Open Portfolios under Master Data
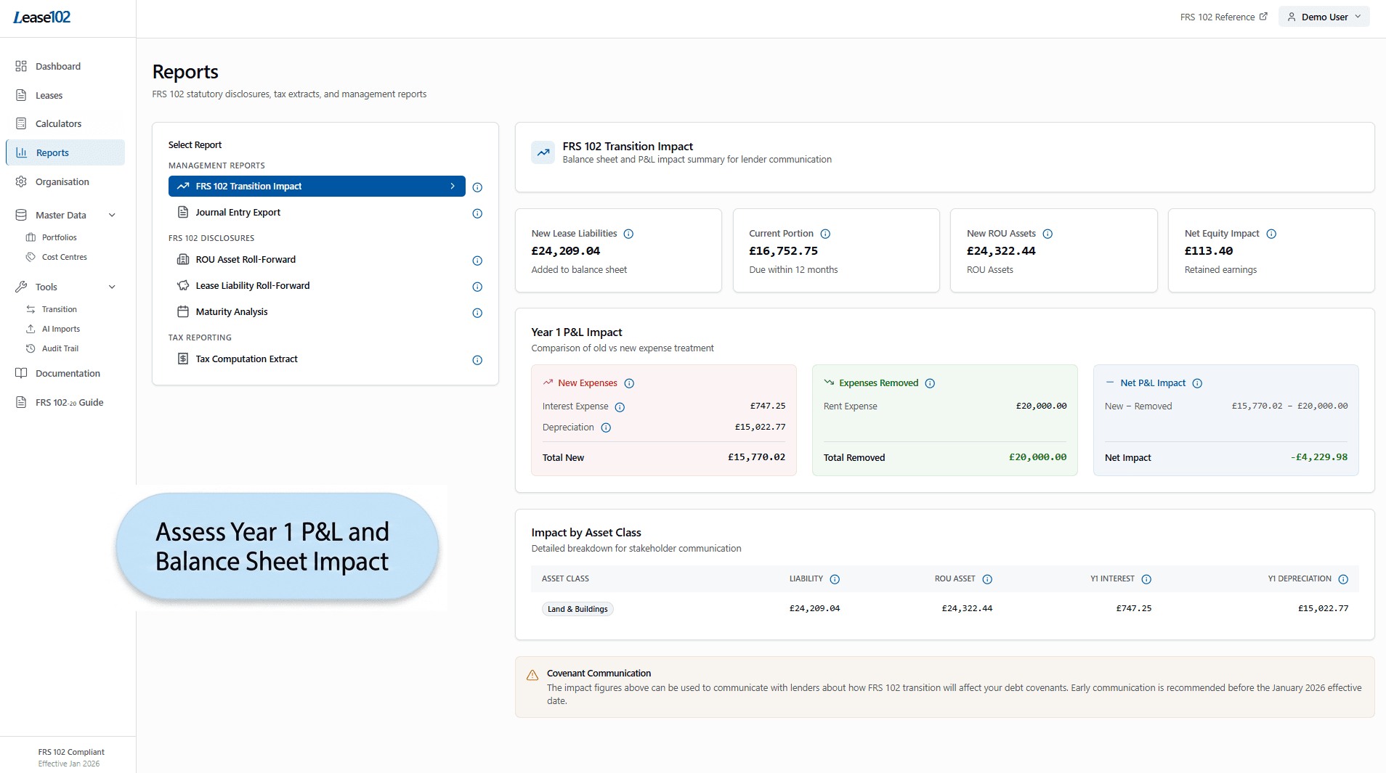The image size is (1386, 773). pos(60,237)
